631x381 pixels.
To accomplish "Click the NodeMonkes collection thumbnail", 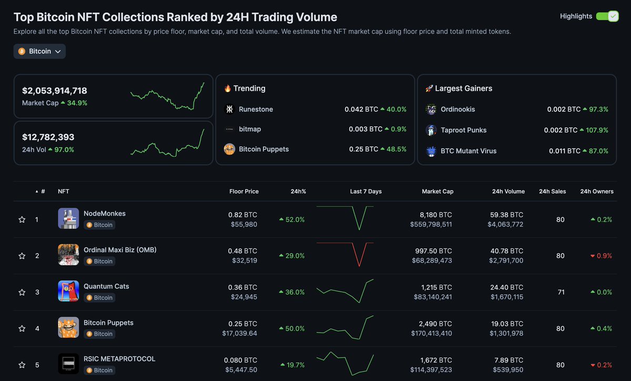I will pos(68,217).
